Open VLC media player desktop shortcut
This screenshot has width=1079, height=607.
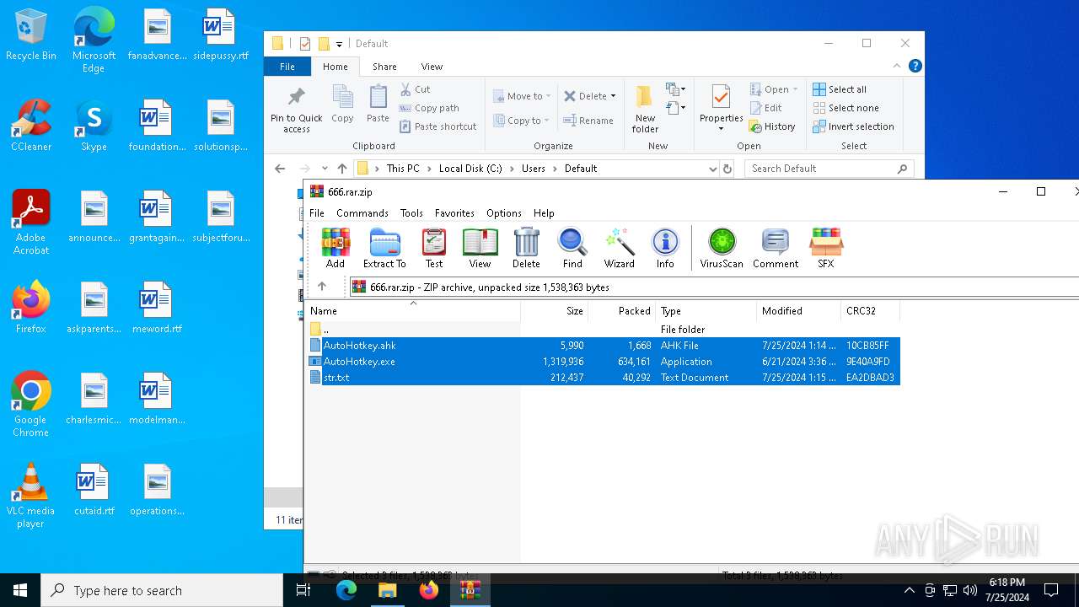coord(30,496)
